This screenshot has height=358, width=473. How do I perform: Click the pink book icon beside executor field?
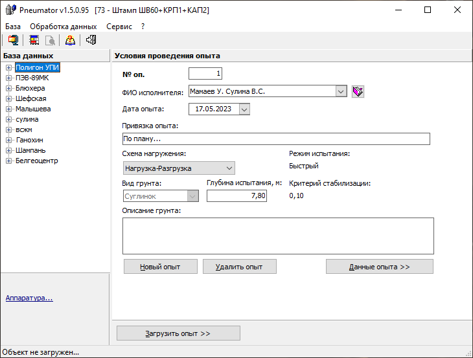tap(358, 92)
